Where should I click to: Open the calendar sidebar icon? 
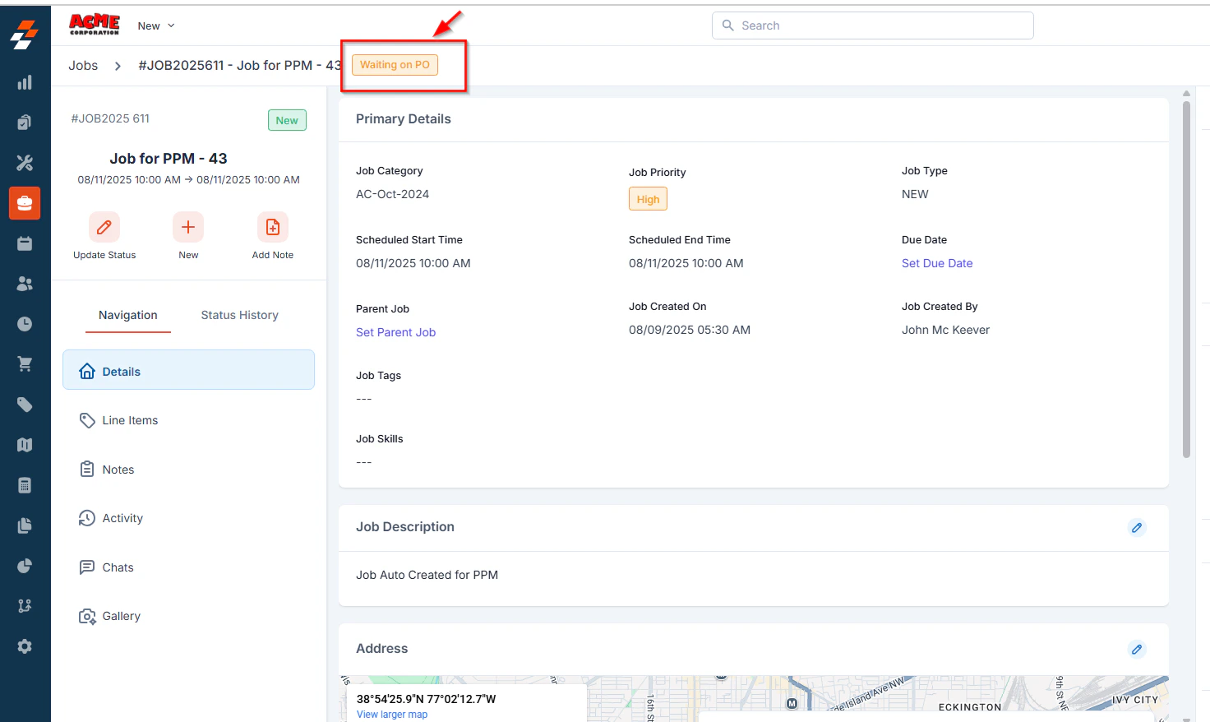25,243
